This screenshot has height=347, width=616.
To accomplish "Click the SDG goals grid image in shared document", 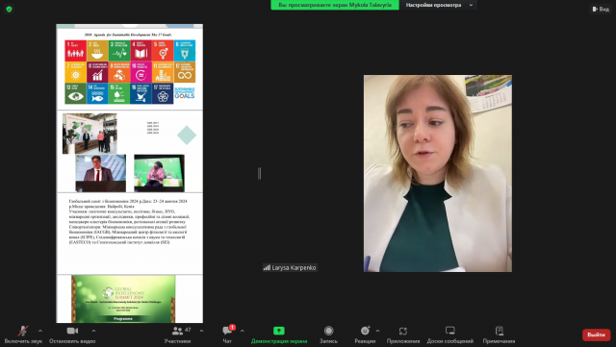I will point(130,72).
